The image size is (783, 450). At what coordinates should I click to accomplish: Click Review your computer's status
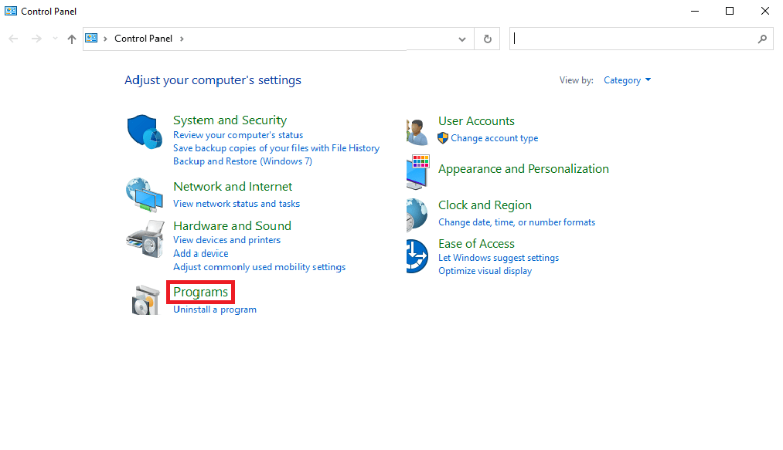click(238, 135)
